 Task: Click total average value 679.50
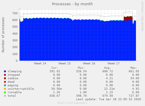pyautogui.click(x=108, y=96)
